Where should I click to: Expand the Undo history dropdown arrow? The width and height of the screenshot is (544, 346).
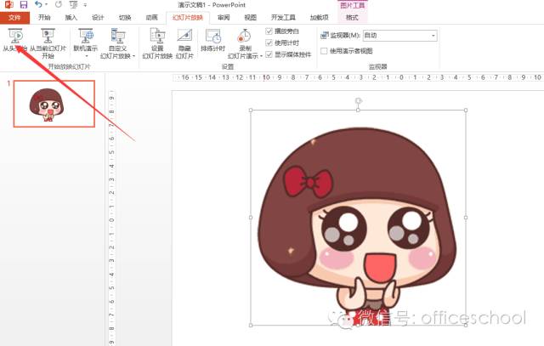tap(47, 4)
